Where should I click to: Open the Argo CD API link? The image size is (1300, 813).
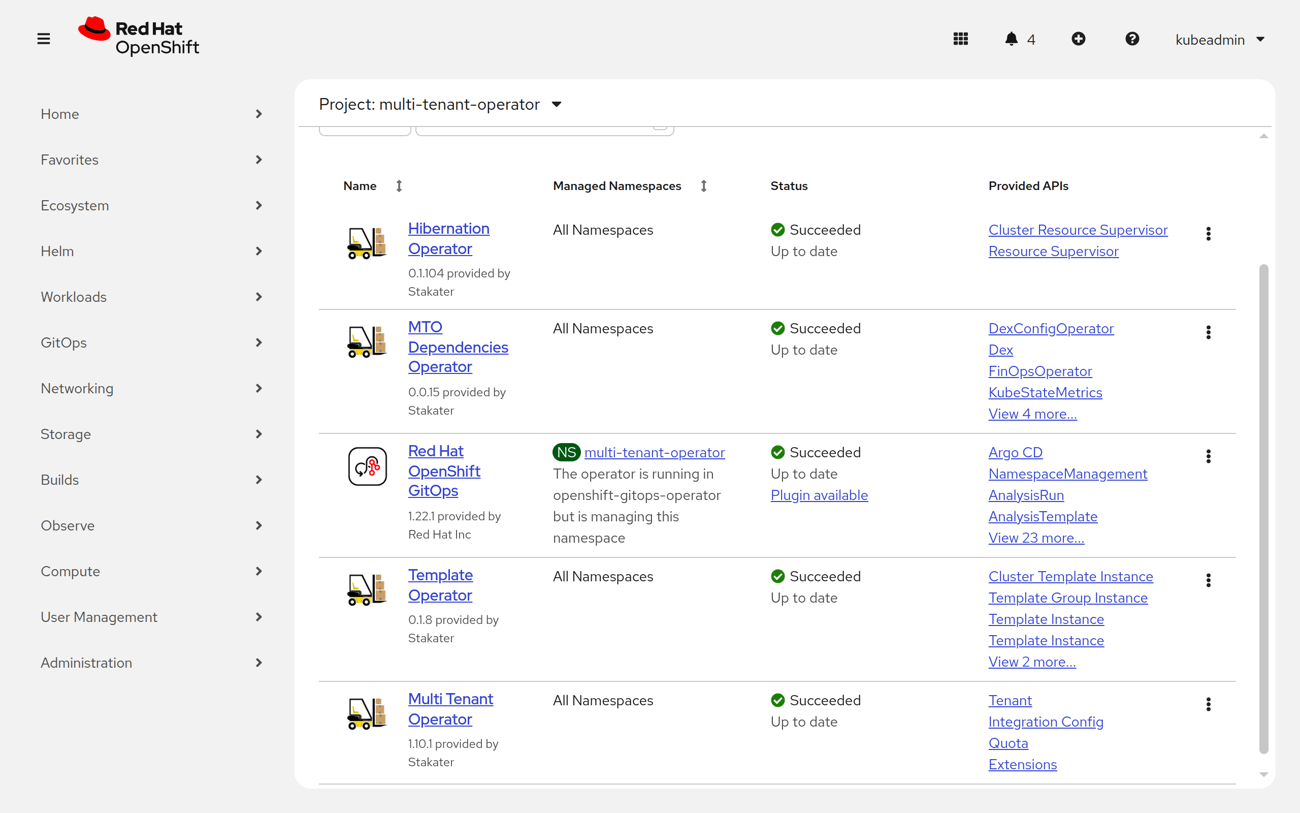coord(1015,453)
